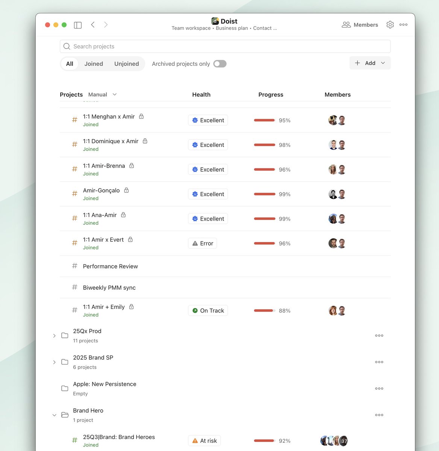Click lock icon on Amir-Gonçalo

(126, 190)
